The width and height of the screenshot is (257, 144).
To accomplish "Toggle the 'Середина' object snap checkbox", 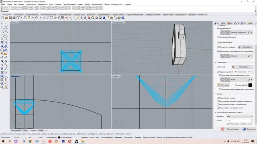I will (31, 134).
